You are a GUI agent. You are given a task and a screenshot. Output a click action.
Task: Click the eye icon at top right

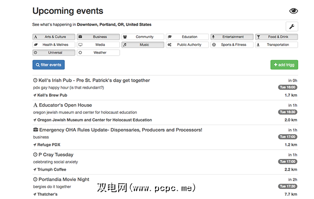pos(293,11)
